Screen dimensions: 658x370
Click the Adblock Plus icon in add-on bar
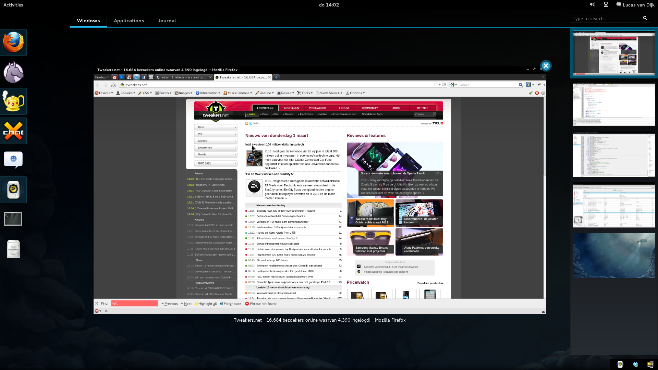point(97,311)
